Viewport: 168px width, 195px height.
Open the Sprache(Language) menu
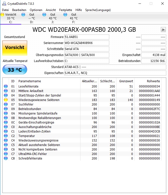(98, 10)
